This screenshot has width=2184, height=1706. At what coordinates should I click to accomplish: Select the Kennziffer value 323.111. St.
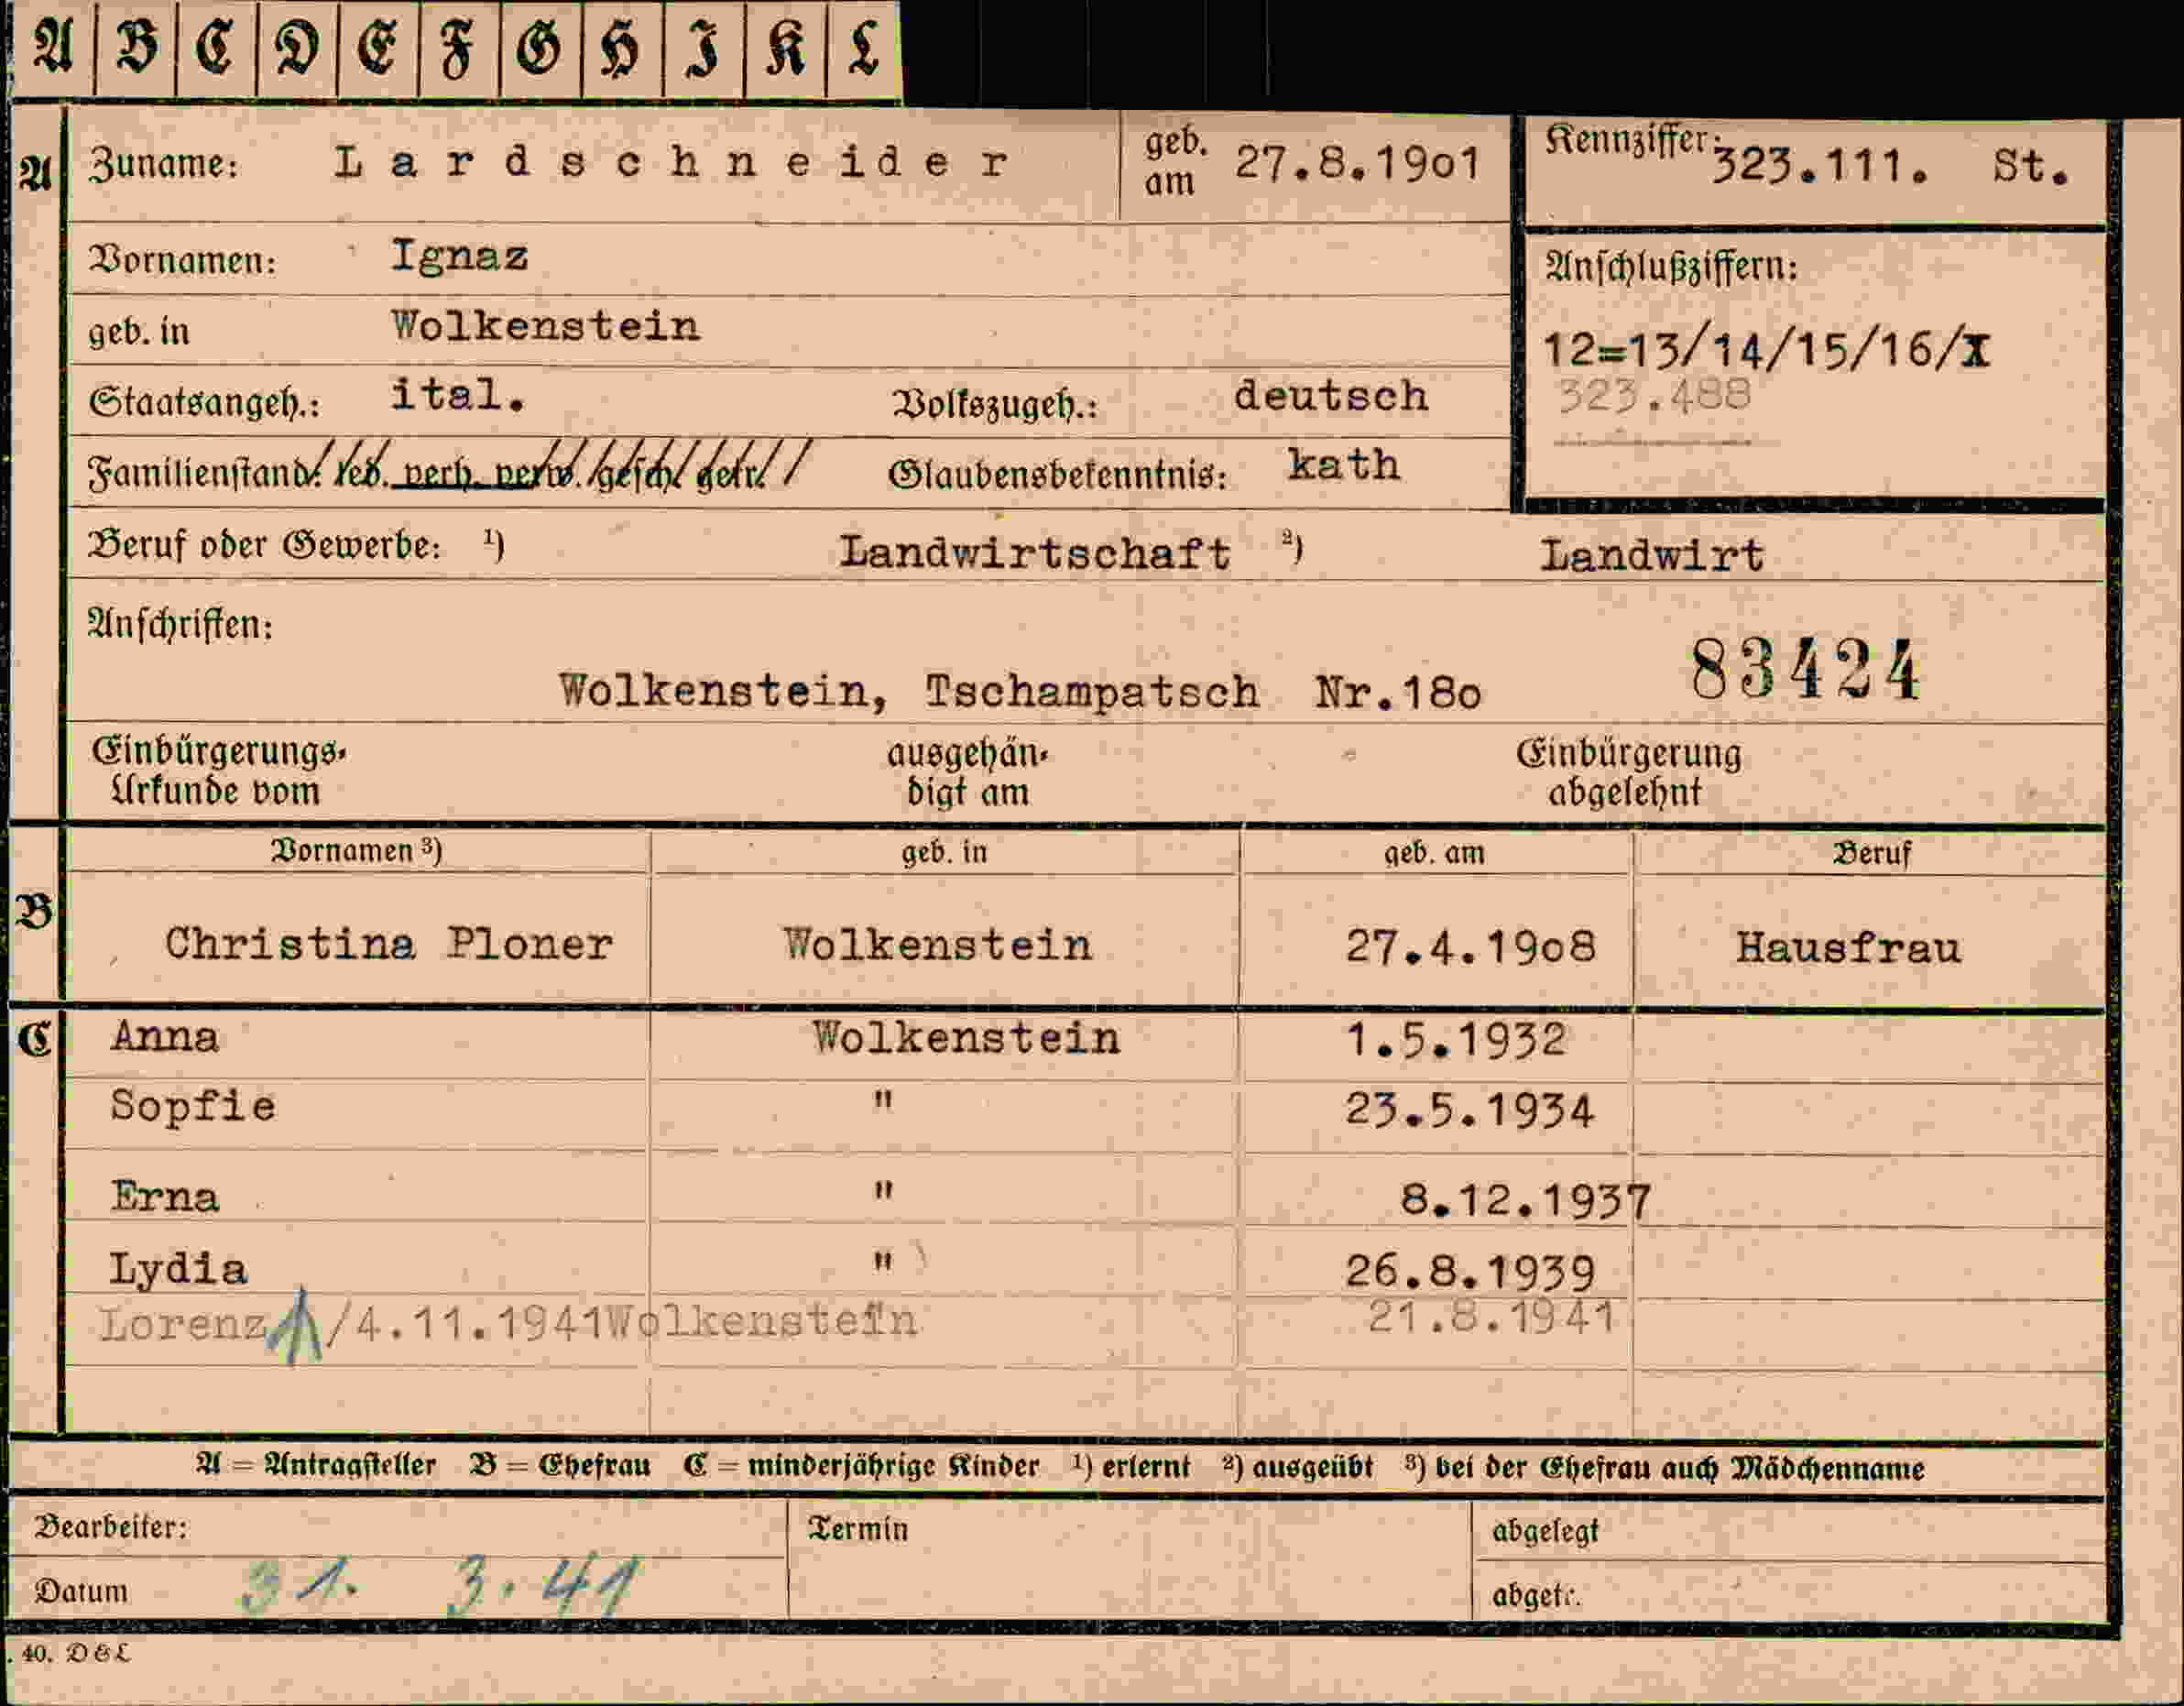click(1890, 166)
